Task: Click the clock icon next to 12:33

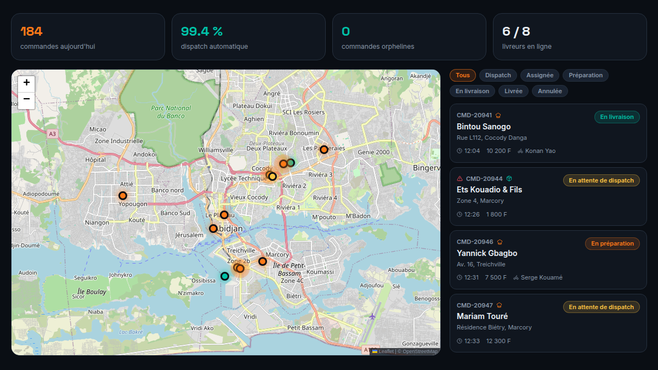Action: (460, 341)
